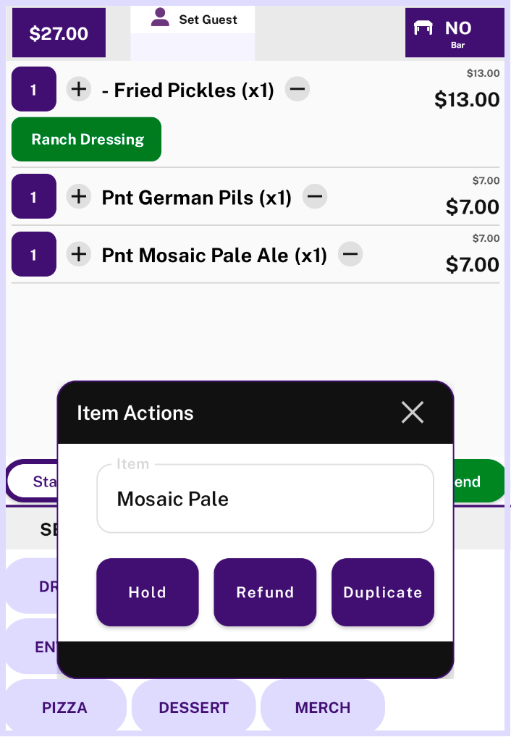Select Fried Pickles quantity box
Screen dimensions: 511x737
coord(33,90)
